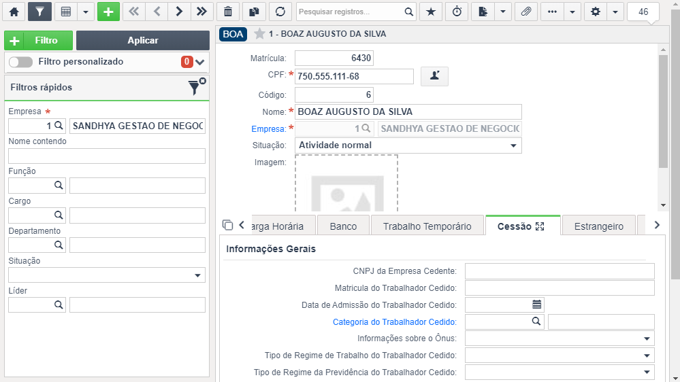Move tabs left with chevron
This screenshot has height=382, width=680.
[x=242, y=225]
